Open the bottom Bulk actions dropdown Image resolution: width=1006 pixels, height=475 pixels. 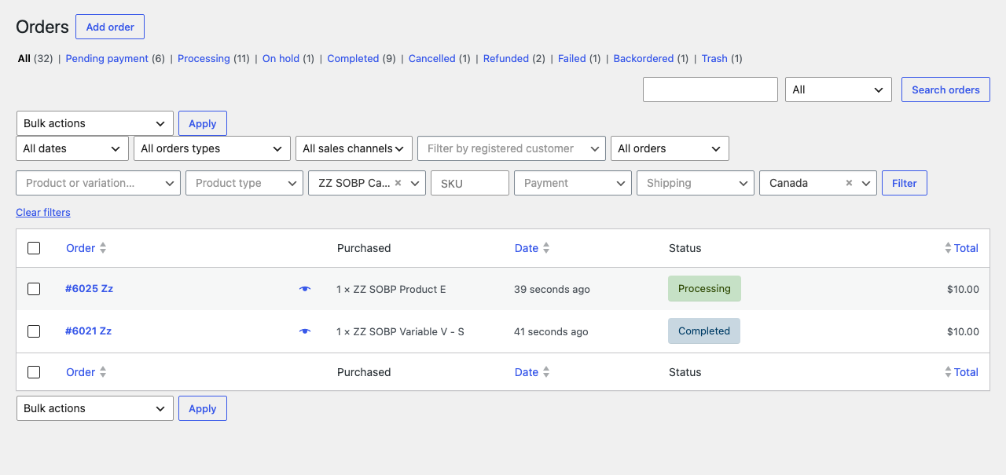click(95, 408)
